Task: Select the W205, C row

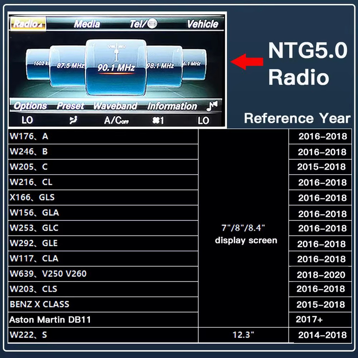Action: 103,167
